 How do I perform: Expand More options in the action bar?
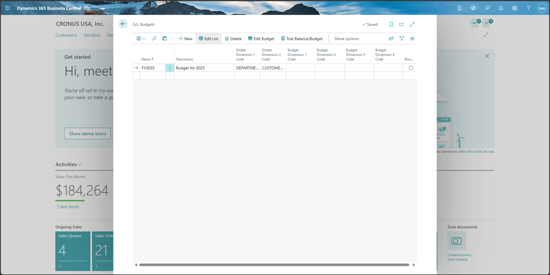347,38
